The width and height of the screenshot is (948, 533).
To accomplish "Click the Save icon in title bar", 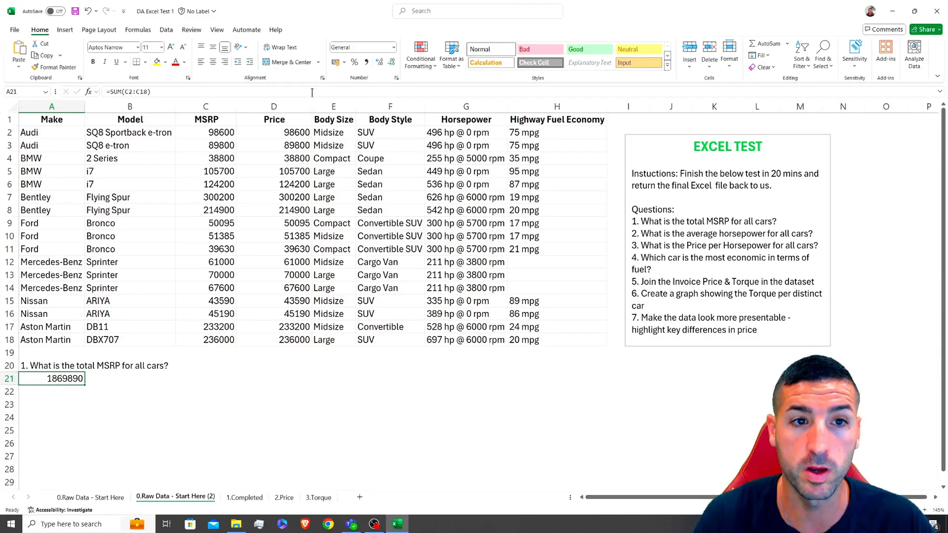I will (75, 11).
